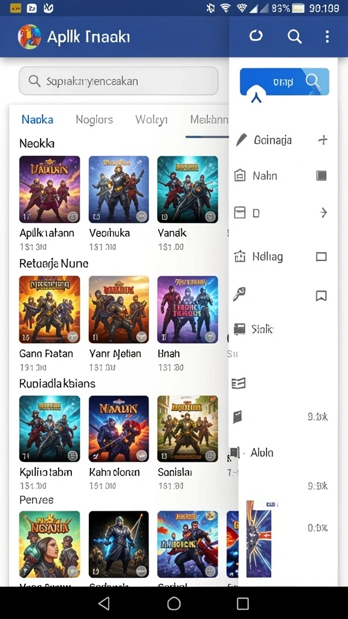Open the Veorhuka game thumbnail

[x=119, y=189]
